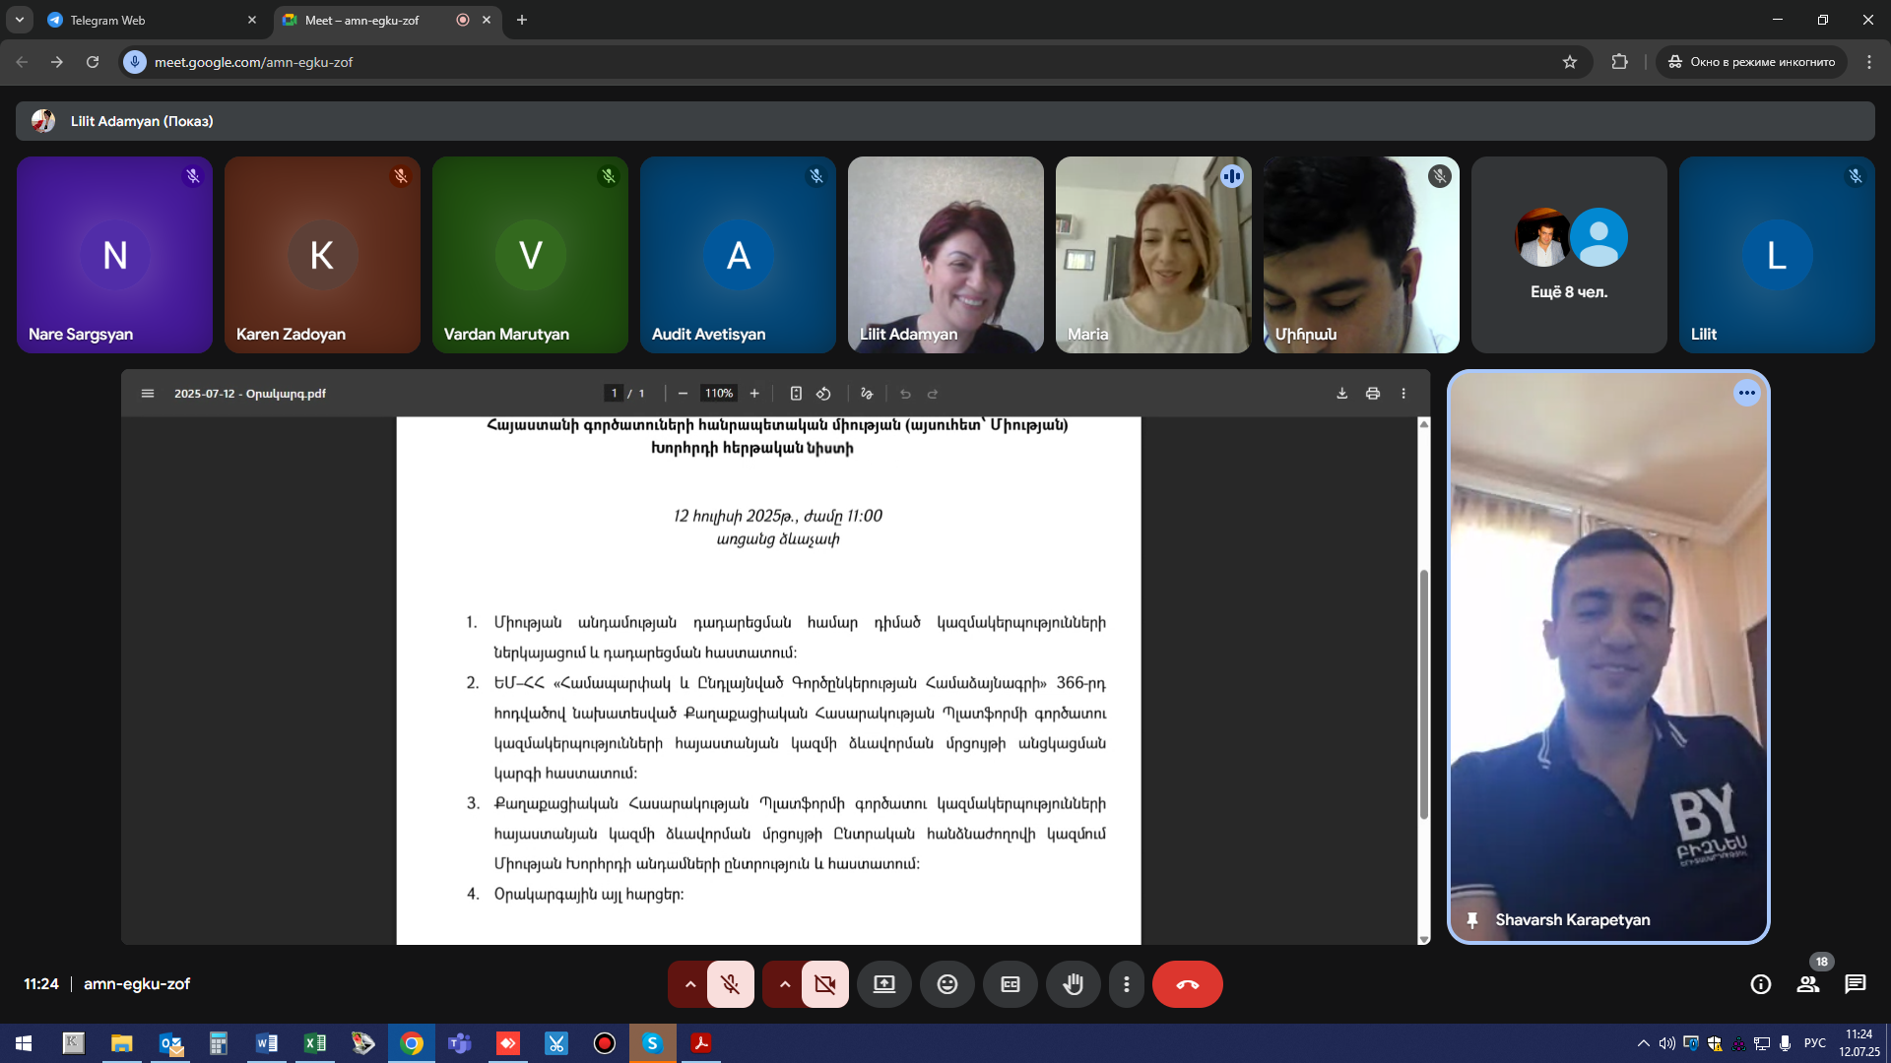Switch keyboard language РУС indicator
The image size is (1891, 1063).
[1815, 1043]
